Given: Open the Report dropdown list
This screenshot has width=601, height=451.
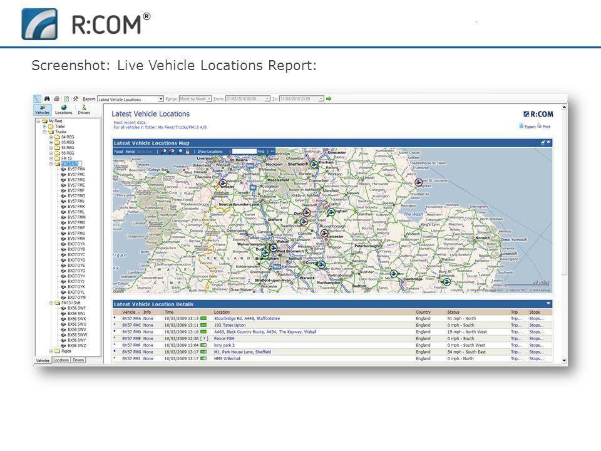Looking at the screenshot, I should [161, 99].
